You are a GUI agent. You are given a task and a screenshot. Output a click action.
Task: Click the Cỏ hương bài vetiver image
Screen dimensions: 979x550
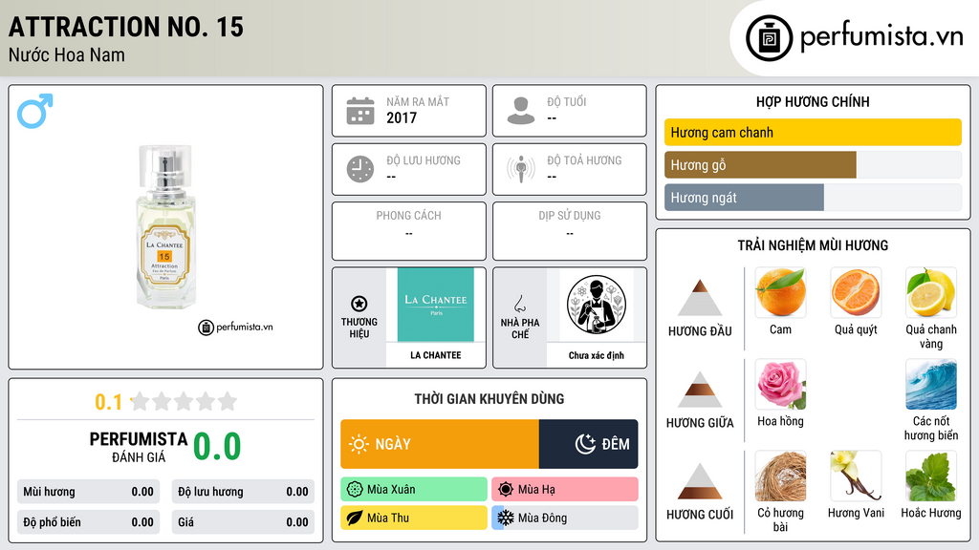pos(780,476)
